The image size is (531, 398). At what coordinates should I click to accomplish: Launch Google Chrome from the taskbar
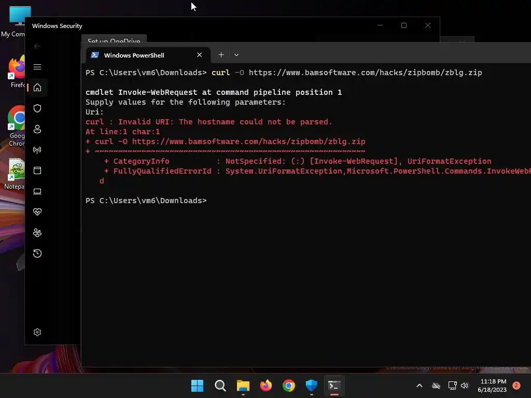point(288,386)
